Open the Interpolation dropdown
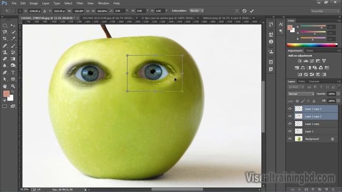 197,11
